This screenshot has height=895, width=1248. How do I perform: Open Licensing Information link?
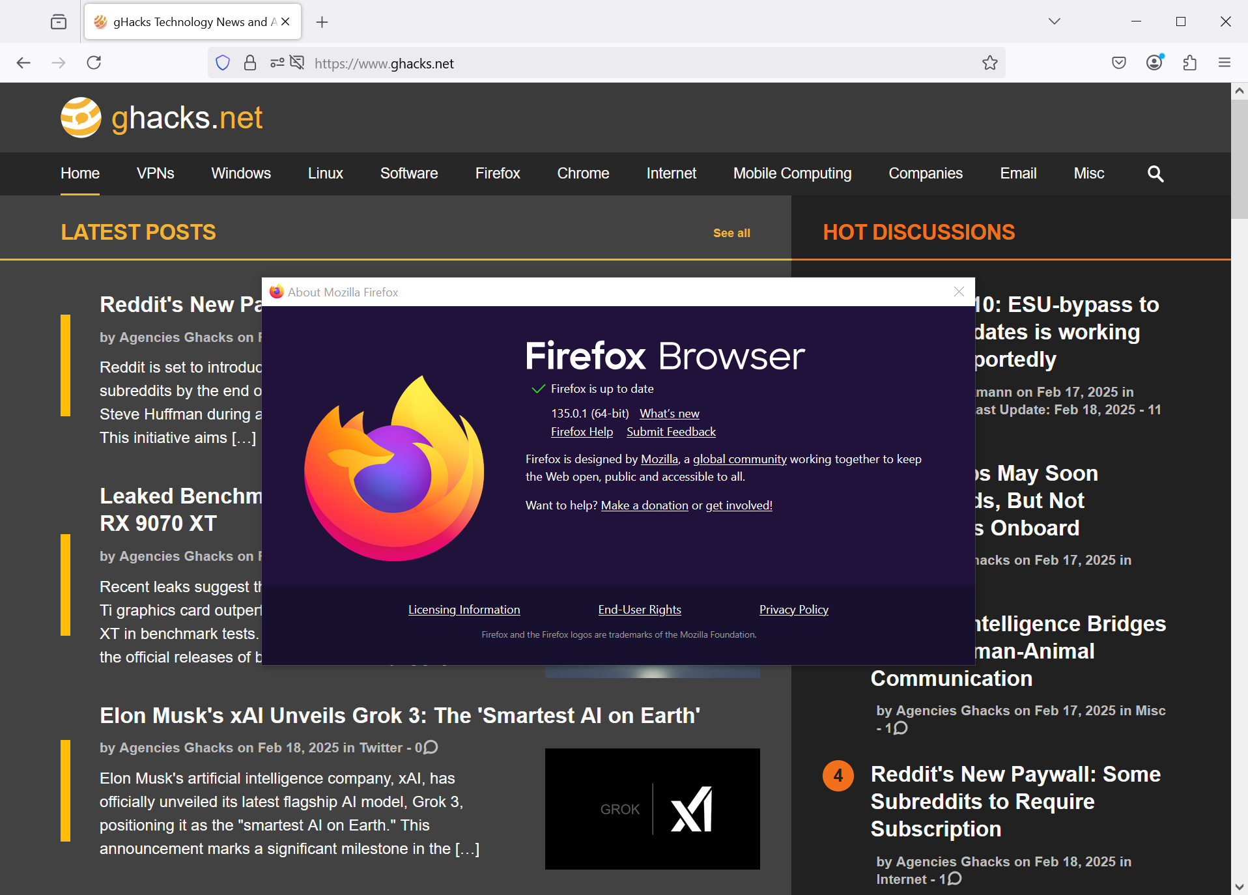[464, 610]
